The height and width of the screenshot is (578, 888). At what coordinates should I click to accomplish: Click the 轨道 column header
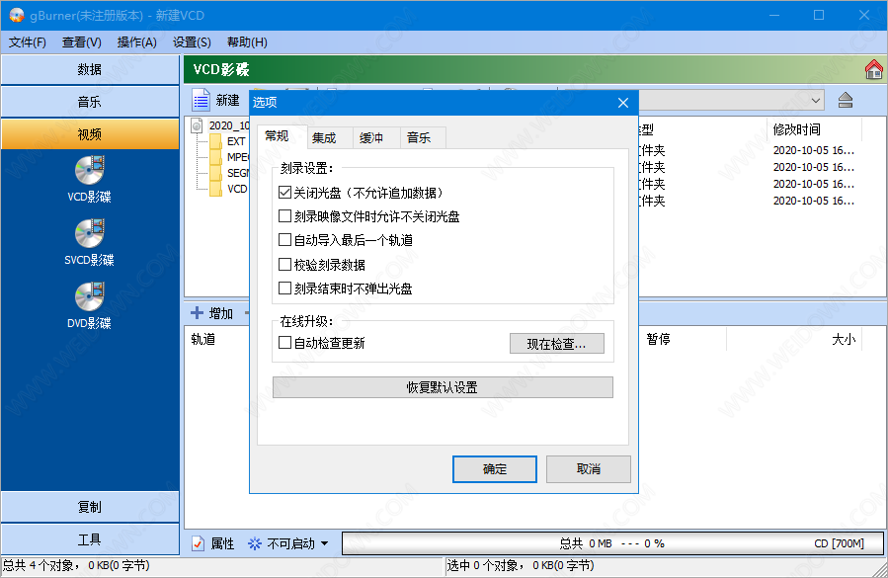point(202,340)
